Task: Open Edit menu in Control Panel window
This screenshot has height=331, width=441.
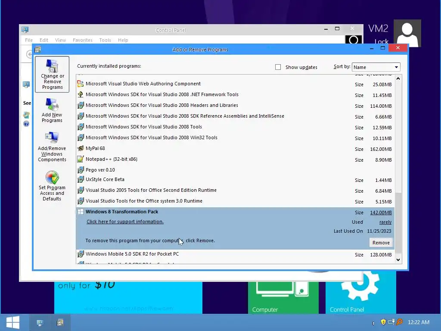Action: pos(44,40)
